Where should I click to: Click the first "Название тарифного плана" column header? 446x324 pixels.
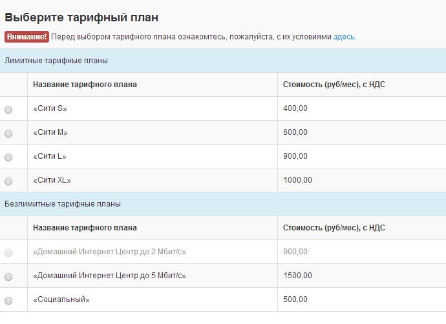click(x=85, y=85)
